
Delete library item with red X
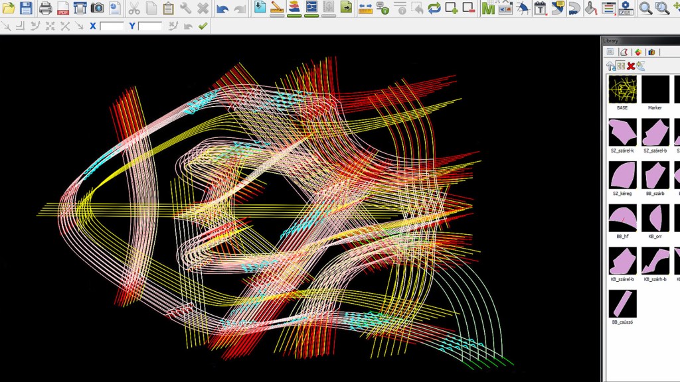[x=630, y=66]
